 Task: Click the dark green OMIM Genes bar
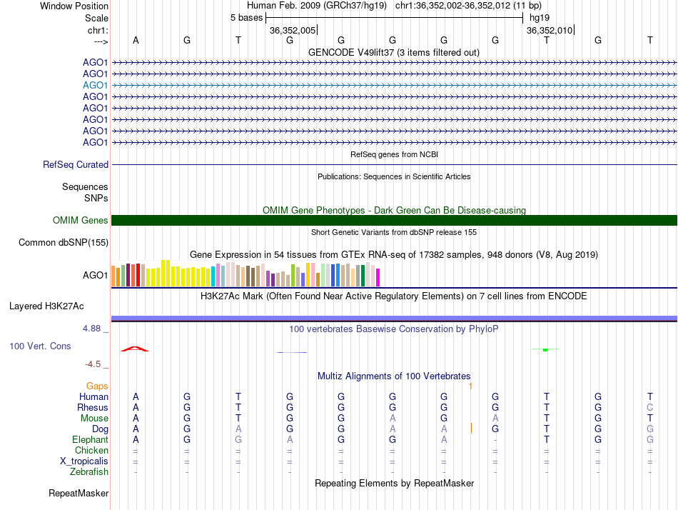394,221
